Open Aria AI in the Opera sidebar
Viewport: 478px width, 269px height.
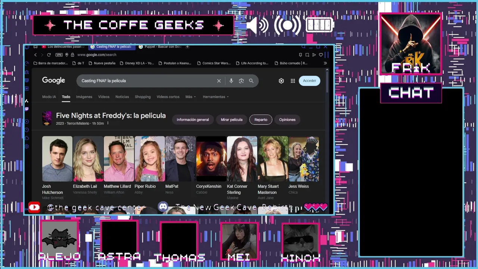tap(27, 101)
